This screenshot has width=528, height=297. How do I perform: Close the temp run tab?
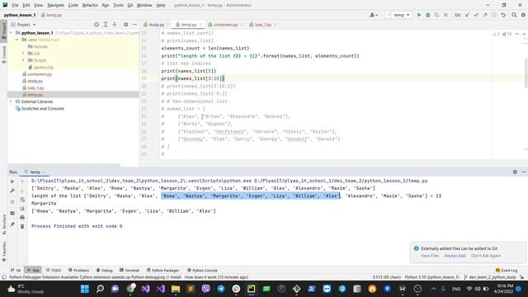point(44,172)
